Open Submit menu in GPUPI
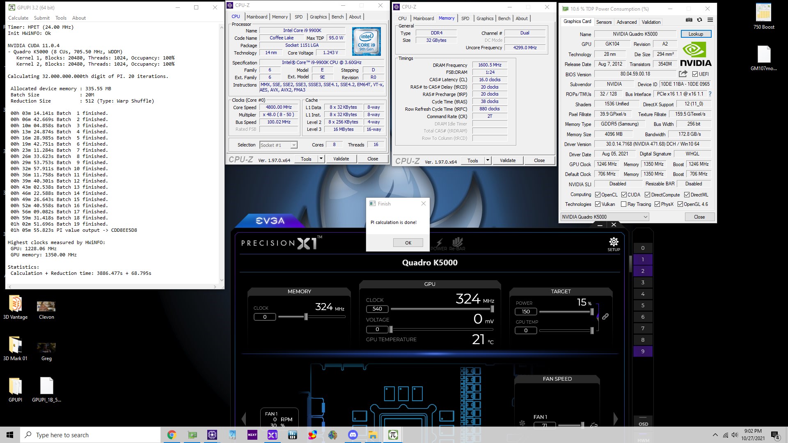The image size is (788, 443). (x=42, y=18)
